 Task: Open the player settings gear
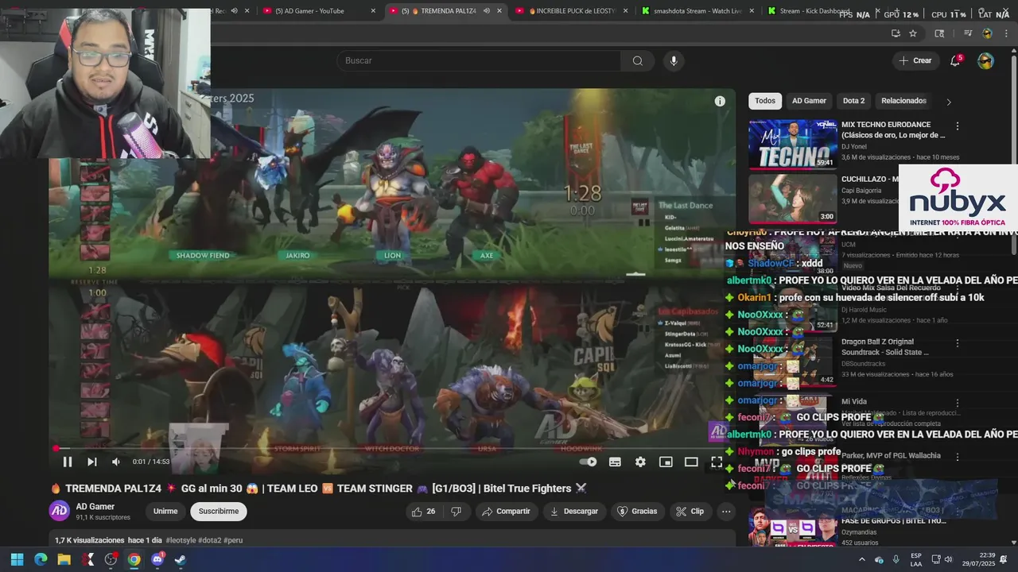pos(640,462)
